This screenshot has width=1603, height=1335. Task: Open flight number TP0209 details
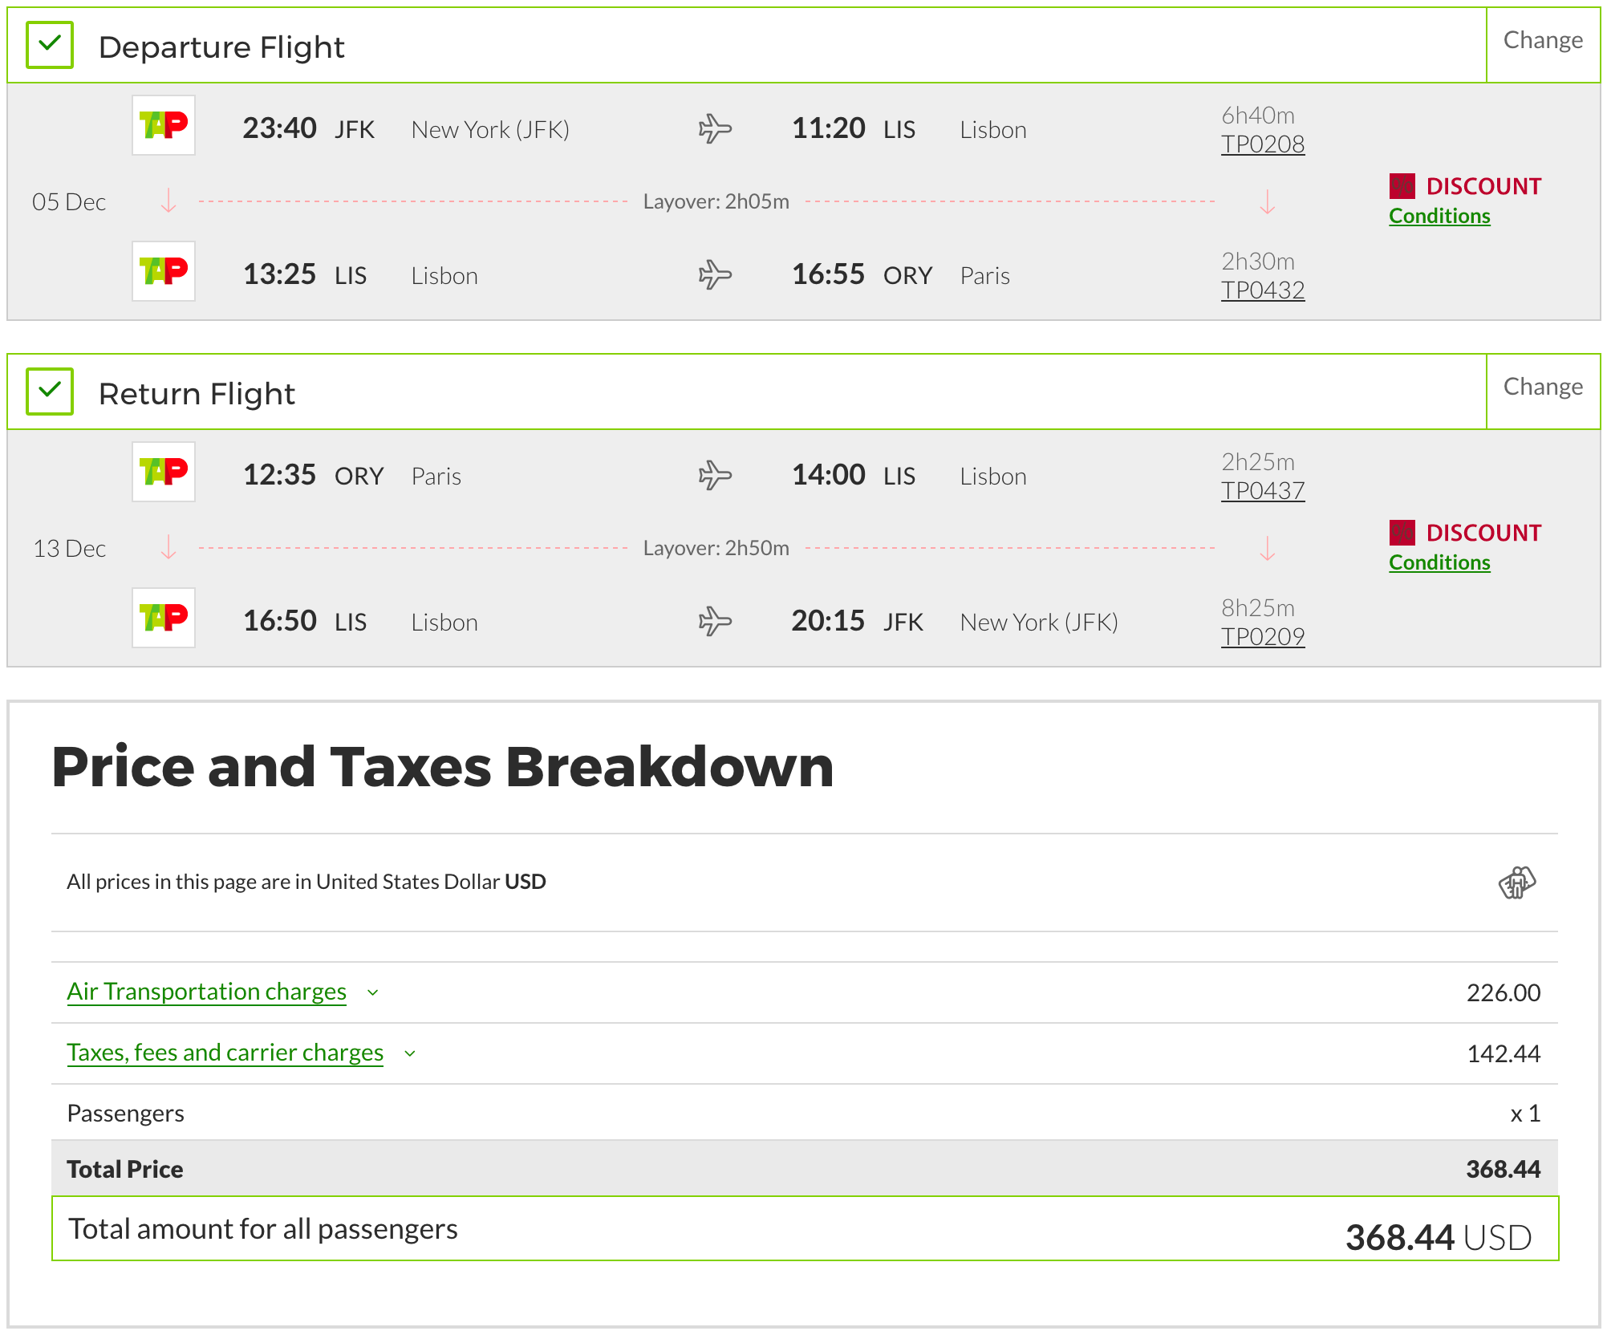click(1262, 637)
